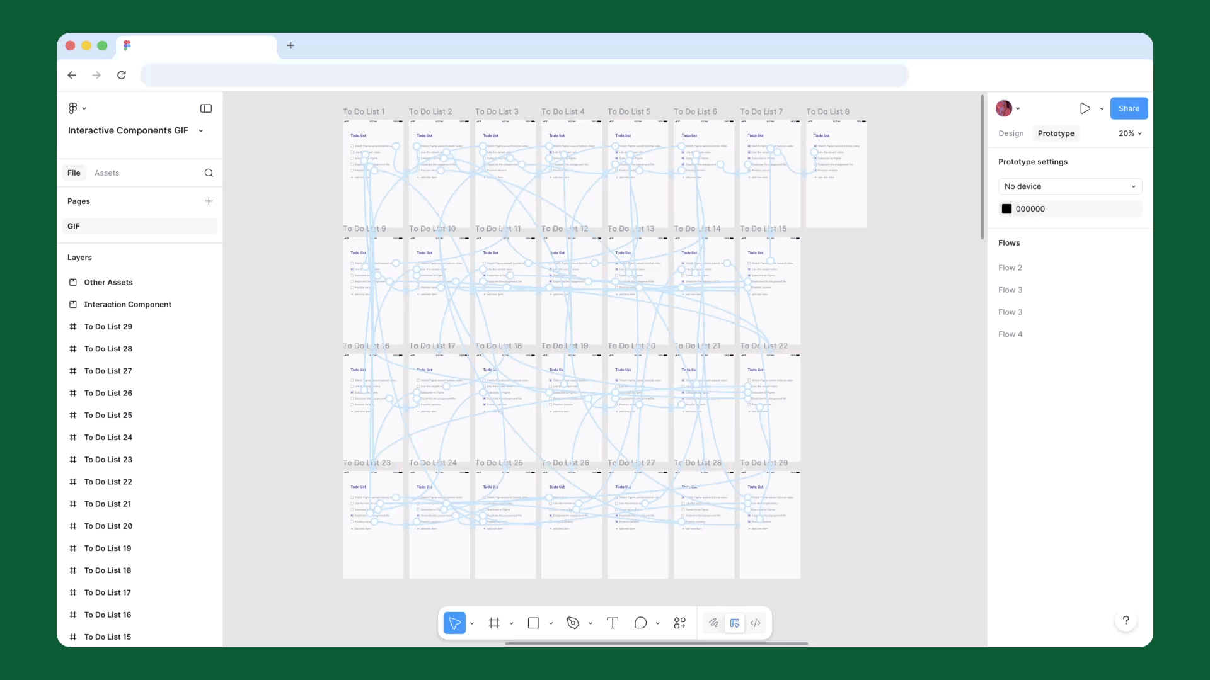Image resolution: width=1210 pixels, height=680 pixels.
Task: Select the Comment tool
Action: (x=640, y=623)
